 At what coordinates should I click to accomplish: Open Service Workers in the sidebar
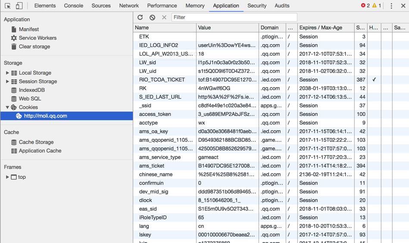[37, 38]
